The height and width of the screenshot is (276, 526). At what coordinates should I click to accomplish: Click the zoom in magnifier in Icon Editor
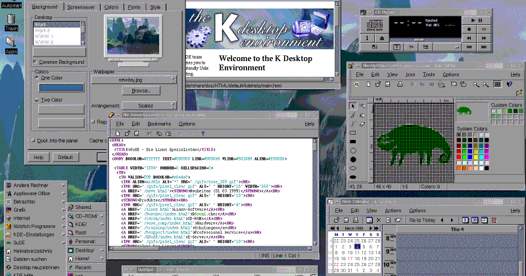click(475, 84)
